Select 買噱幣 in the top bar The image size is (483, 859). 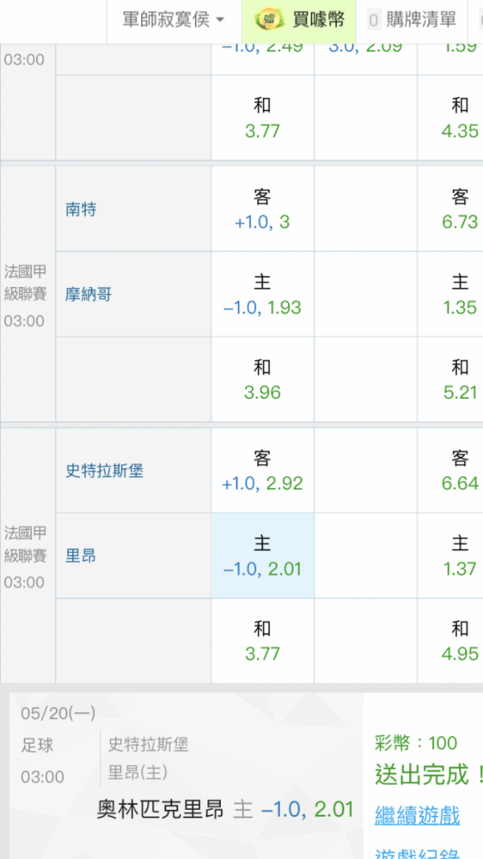tap(299, 21)
